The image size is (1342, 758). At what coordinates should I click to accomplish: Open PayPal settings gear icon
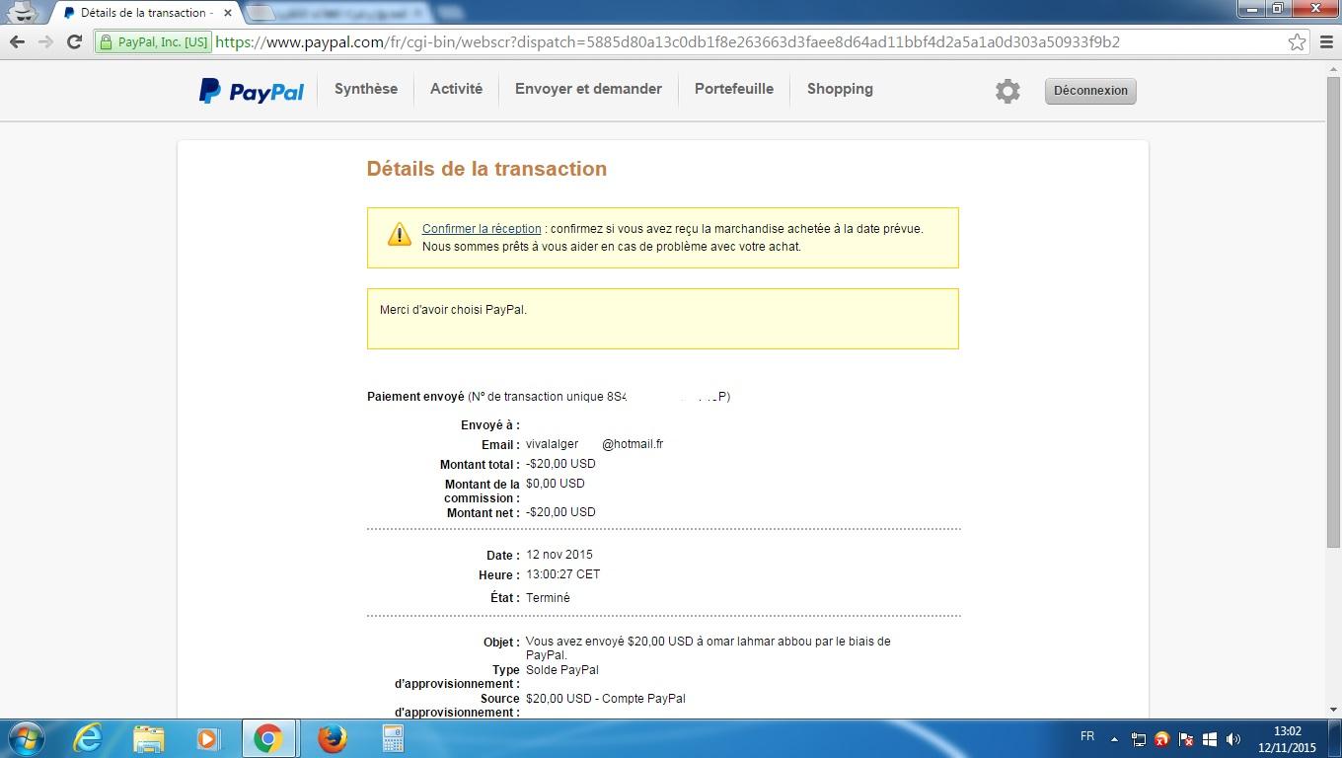[x=1007, y=91]
